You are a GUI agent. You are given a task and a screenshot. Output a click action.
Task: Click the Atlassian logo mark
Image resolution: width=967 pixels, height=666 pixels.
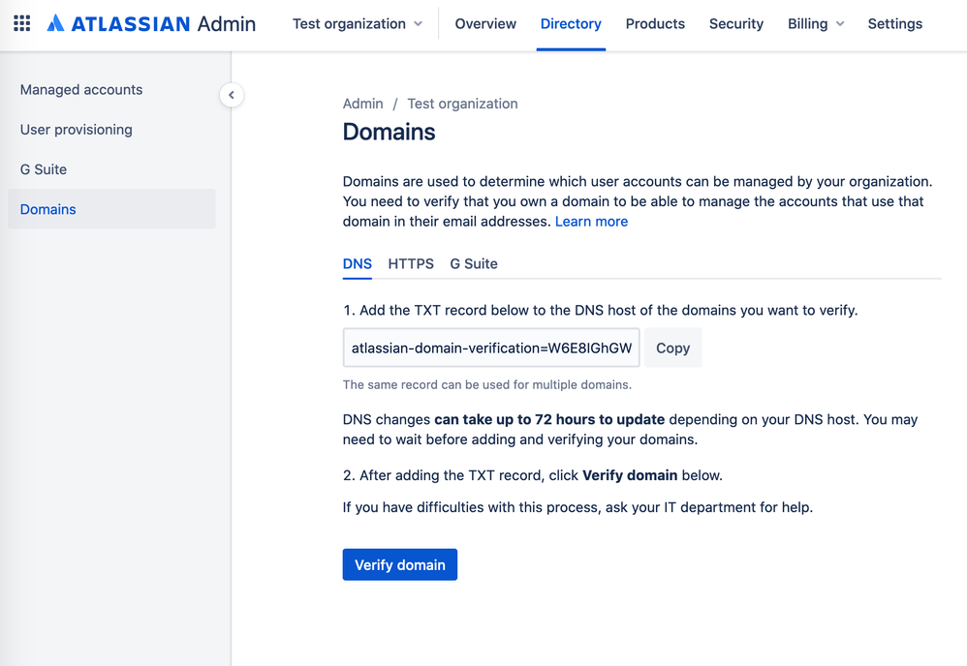coord(55,23)
